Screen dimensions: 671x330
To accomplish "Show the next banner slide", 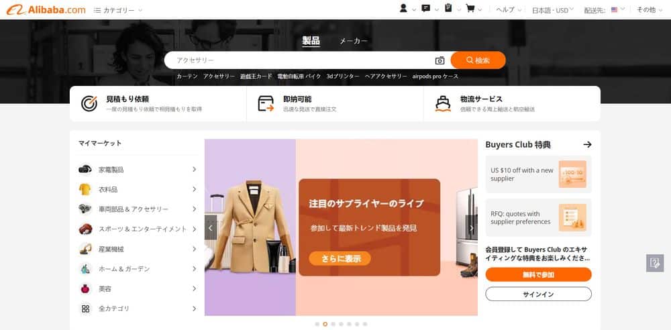I will (x=471, y=228).
